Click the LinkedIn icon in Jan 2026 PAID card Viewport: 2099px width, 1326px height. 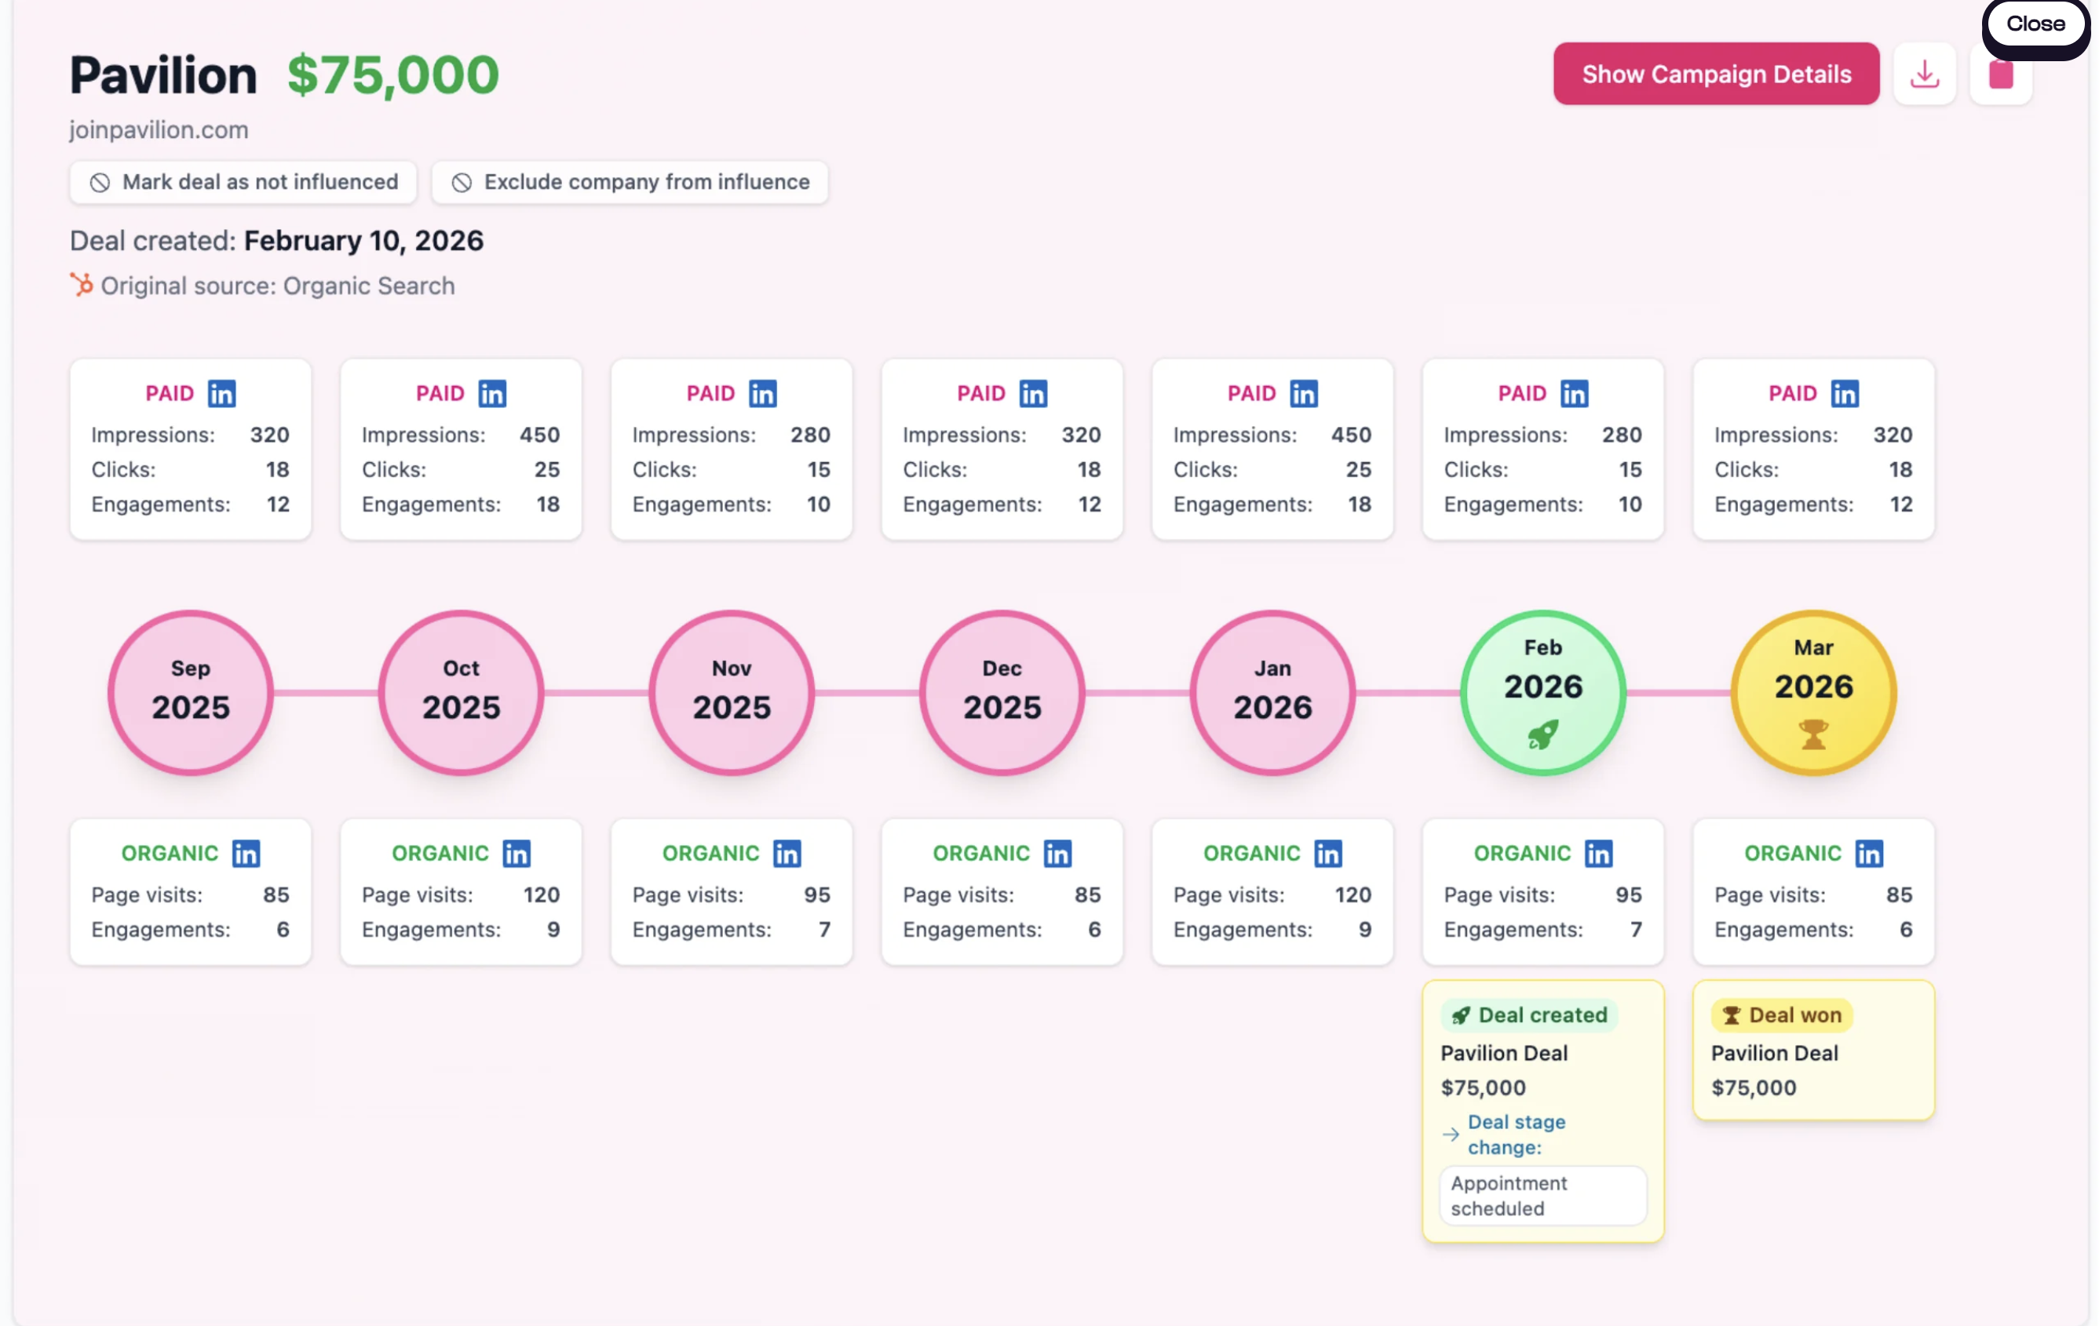point(1303,394)
